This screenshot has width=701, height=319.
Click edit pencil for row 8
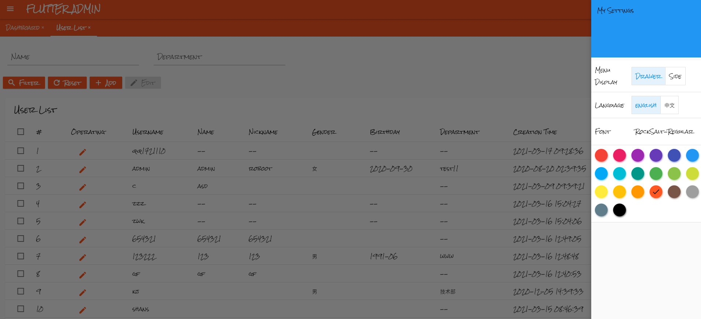coord(83,275)
